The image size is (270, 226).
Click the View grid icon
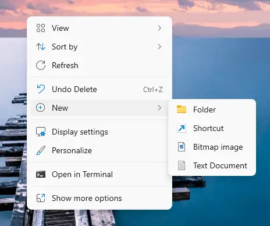(x=41, y=28)
